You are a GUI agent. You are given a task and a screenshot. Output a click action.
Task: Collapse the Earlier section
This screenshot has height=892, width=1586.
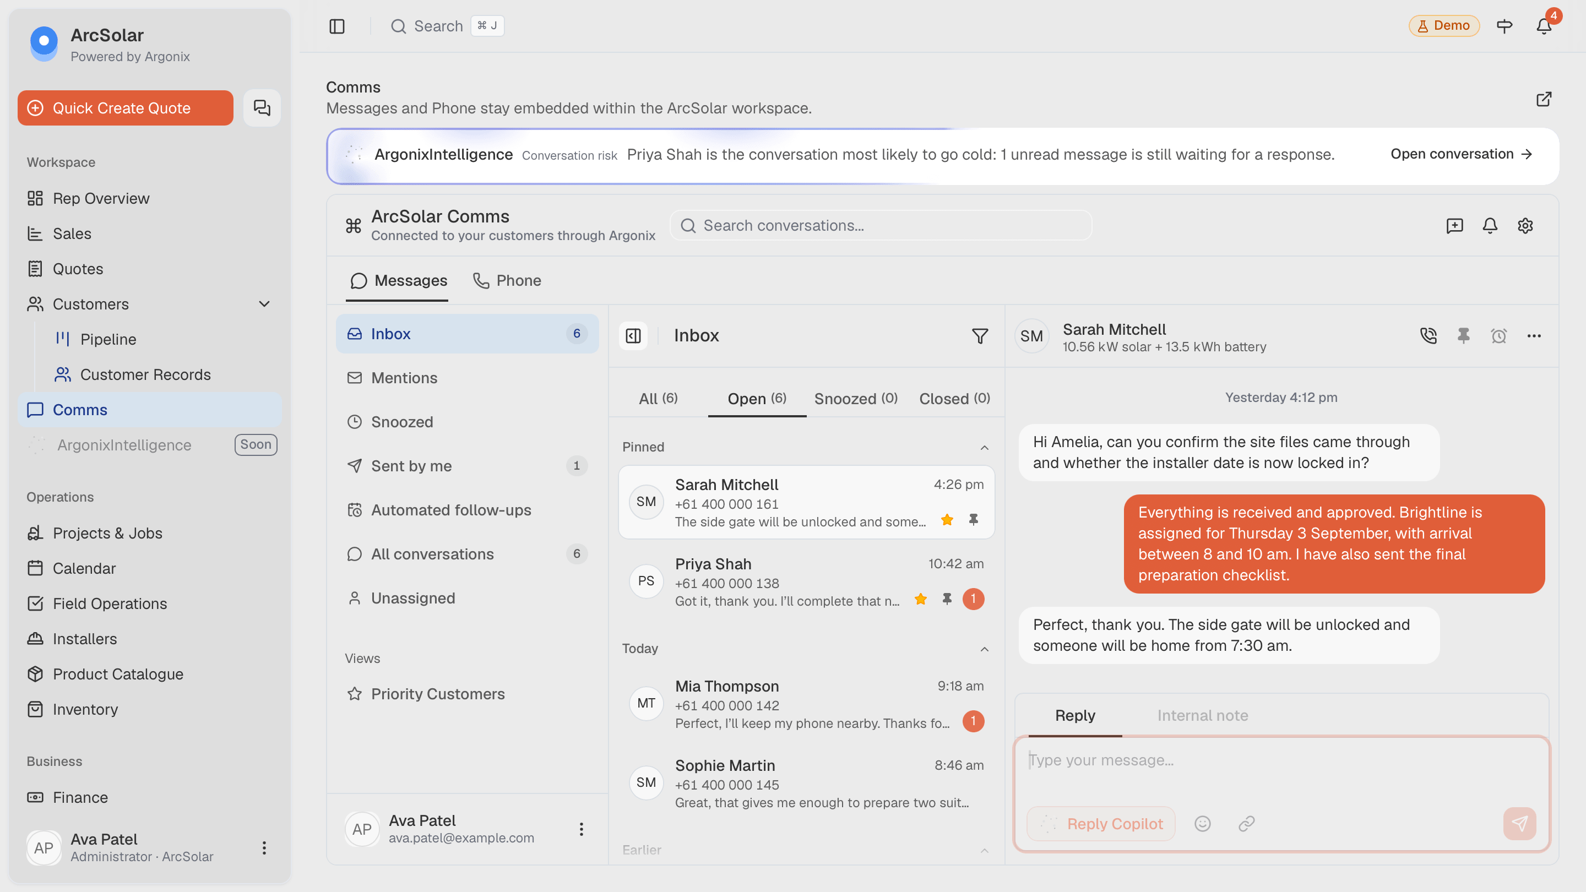(985, 851)
